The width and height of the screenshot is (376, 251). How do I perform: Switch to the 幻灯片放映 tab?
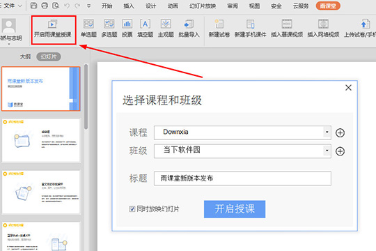[203, 6]
